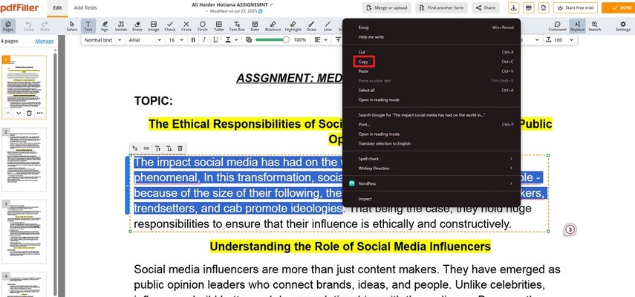Open the Comment tool
Viewport: 635px width, 297px height.
click(x=557, y=26)
